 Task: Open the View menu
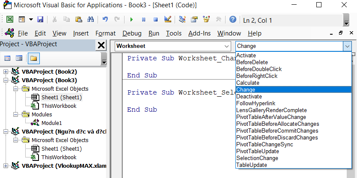(x=59, y=33)
